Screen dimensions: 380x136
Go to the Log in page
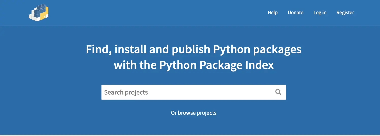[320, 13]
